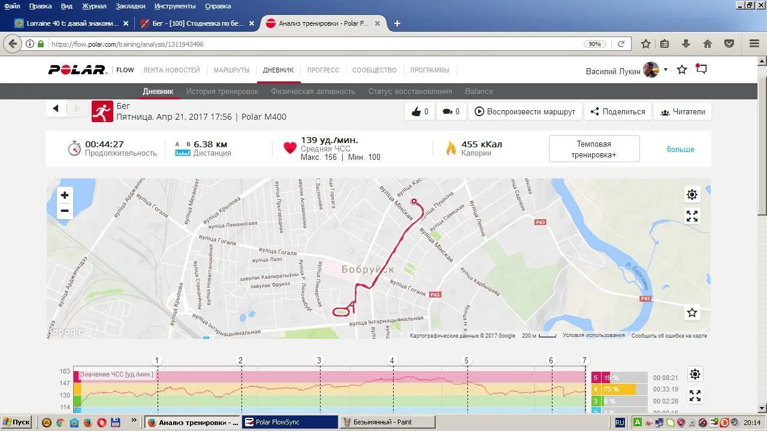Image resolution: width=767 pixels, height=431 pixels.
Task: Go to the browser home page
Action: point(708,44)
